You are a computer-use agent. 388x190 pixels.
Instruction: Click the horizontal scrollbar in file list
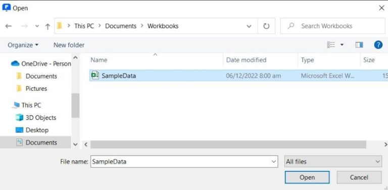pyautogui.click(x=228, y=144)
